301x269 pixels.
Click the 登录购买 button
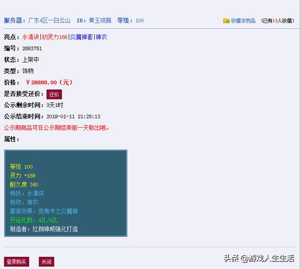coord(16,261)
